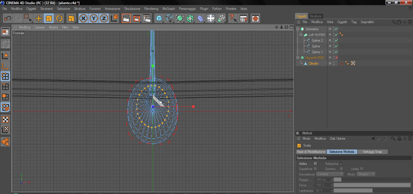The width and height of the screenshot is (413, 194).
Task: Select the Cilindro object in tree
Action: point(313,63)
